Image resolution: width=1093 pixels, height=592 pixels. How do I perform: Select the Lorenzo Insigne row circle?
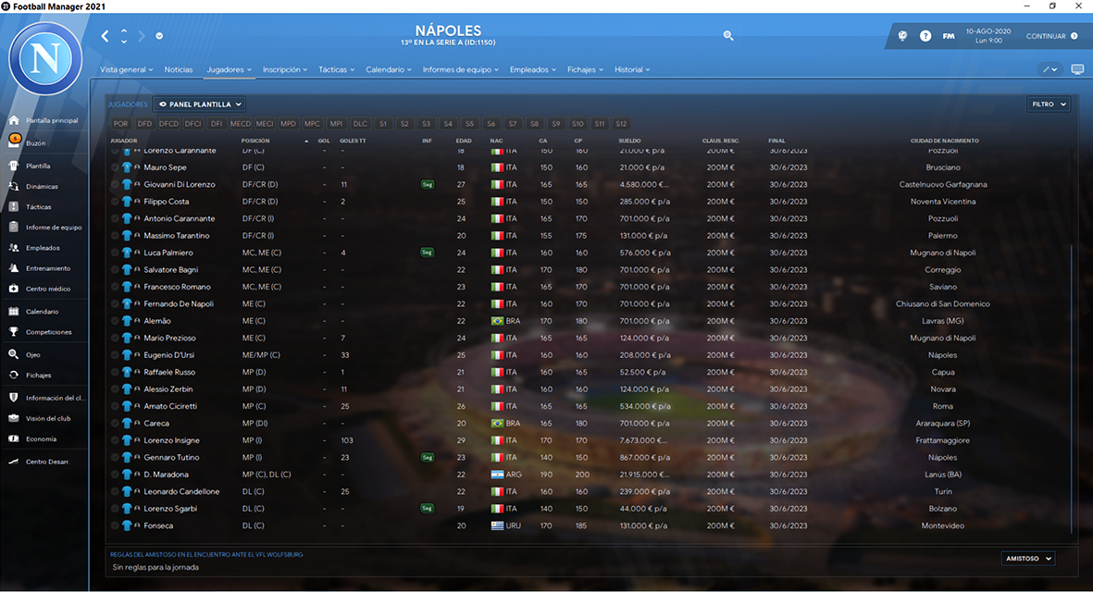[x=115, y=440]
